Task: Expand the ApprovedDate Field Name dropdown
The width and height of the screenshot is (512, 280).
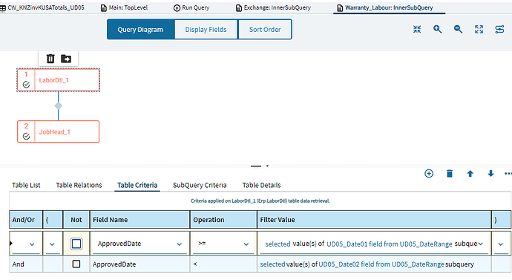Action: click(x=180, y=244)
